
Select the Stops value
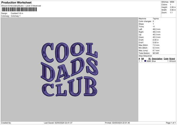153,24
